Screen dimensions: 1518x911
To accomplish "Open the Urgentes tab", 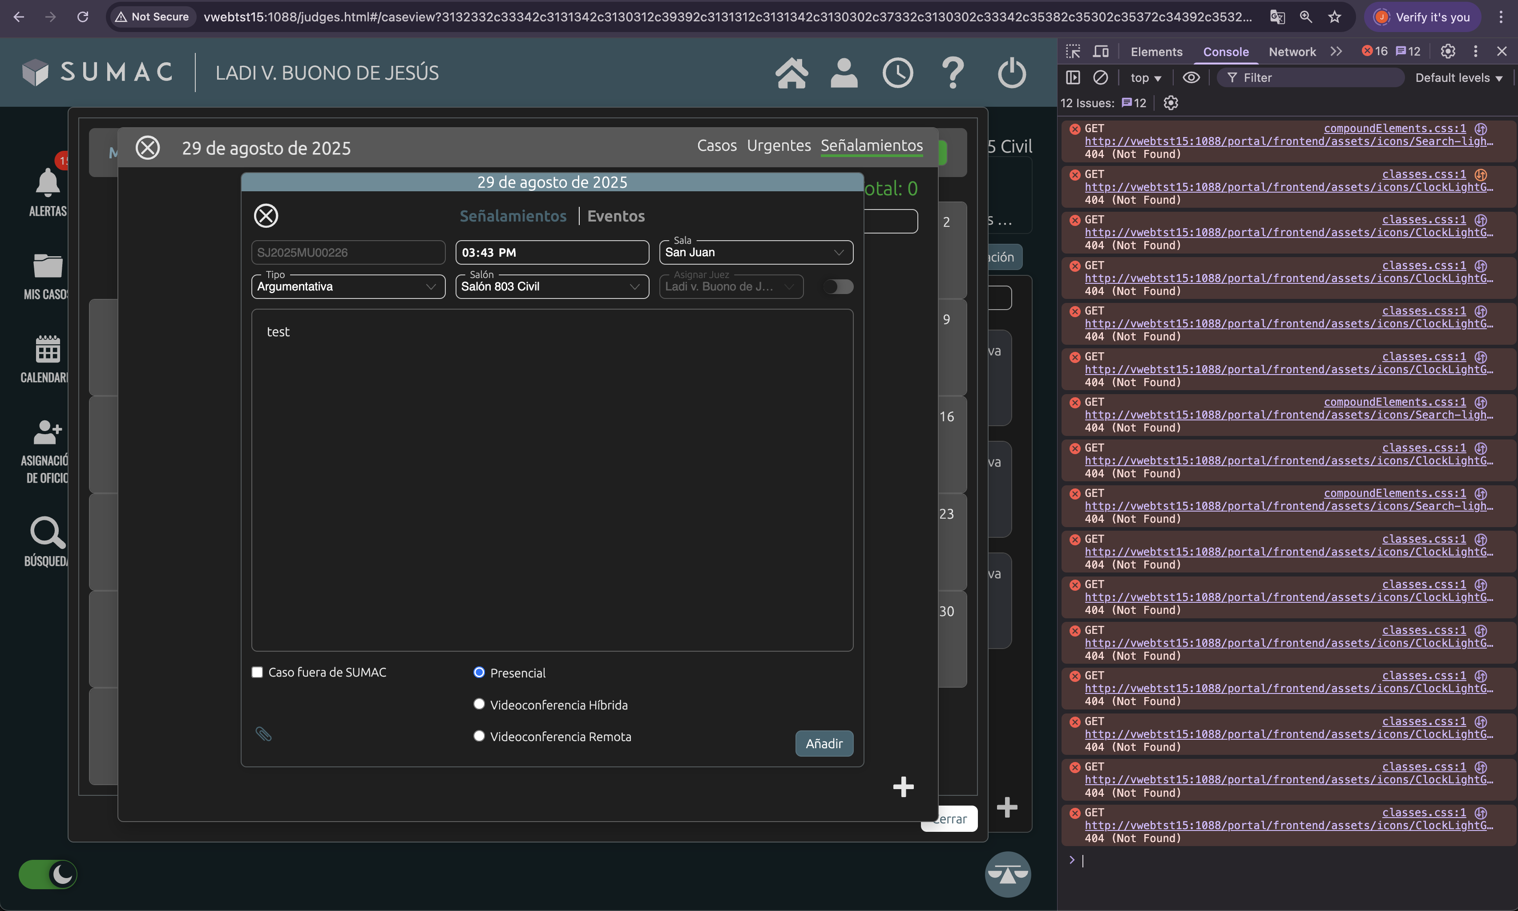I will point(778,145).
